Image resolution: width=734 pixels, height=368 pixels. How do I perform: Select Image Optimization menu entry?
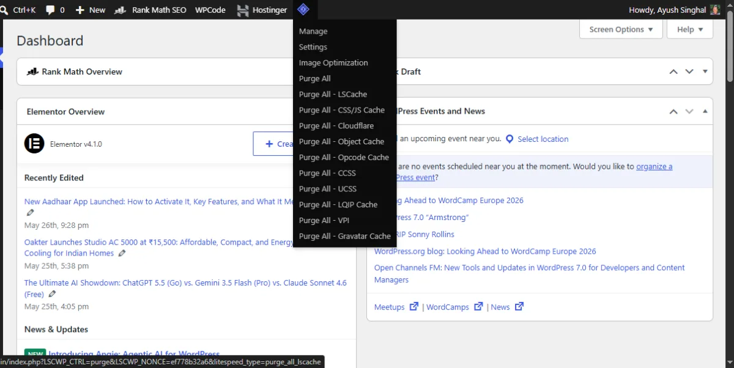333,63
